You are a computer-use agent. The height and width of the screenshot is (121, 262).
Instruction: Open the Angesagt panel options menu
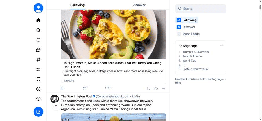tap(221, 45)
